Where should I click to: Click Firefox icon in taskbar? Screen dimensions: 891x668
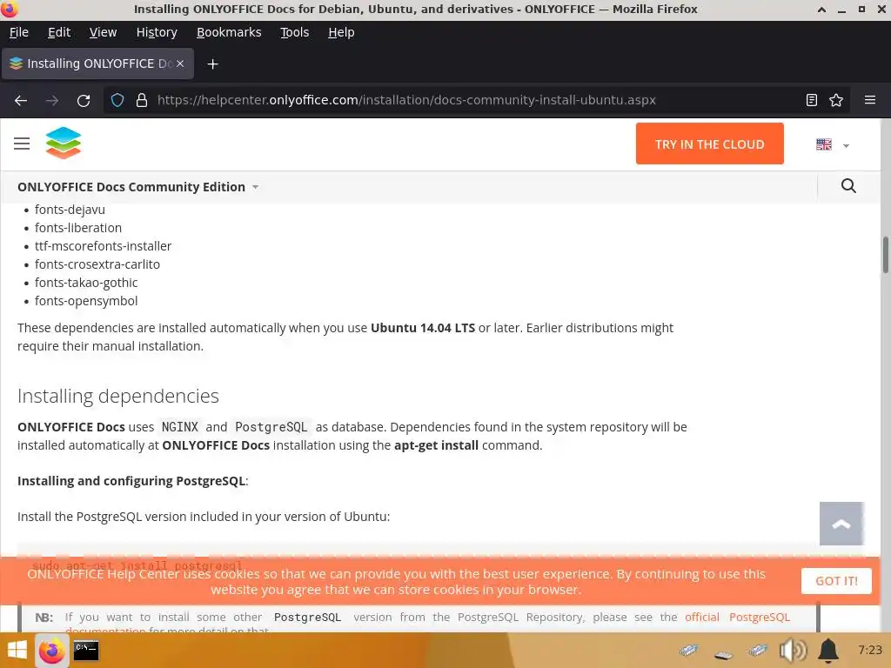point(51,651)
